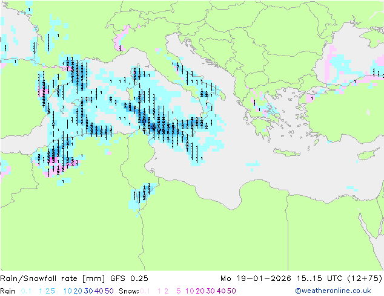The image size is (384, 296).
Task: Pick the blue rain 10 legend value
Action: [68, 291]
